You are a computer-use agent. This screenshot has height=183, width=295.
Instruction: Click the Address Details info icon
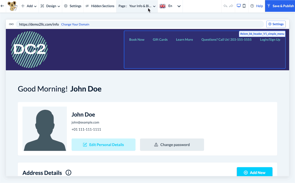68,173
